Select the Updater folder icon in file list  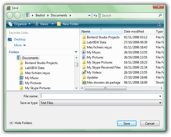click(x=84, y=77)
